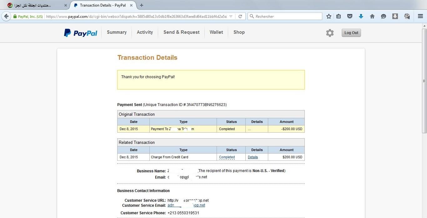Bookmark this page with the star icon
This screenshot has width=427, height=218.
pyautogui.click(x=329, y=17)
